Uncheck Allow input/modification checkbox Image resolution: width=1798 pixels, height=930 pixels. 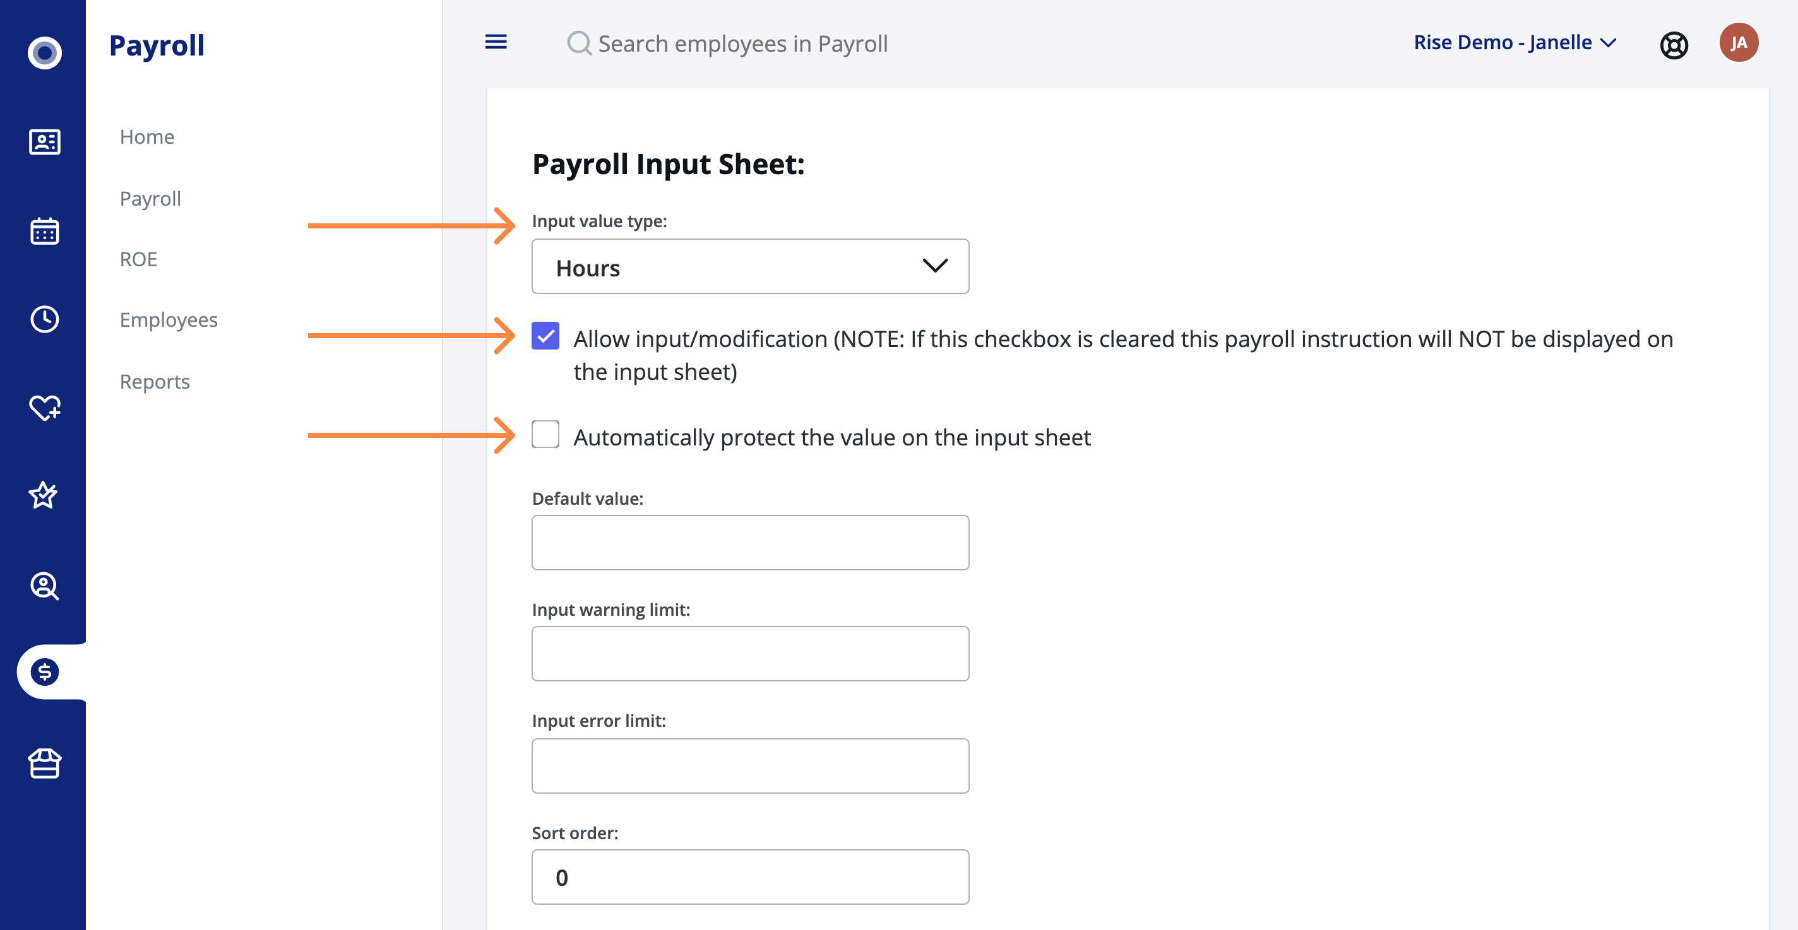point(545,336)
